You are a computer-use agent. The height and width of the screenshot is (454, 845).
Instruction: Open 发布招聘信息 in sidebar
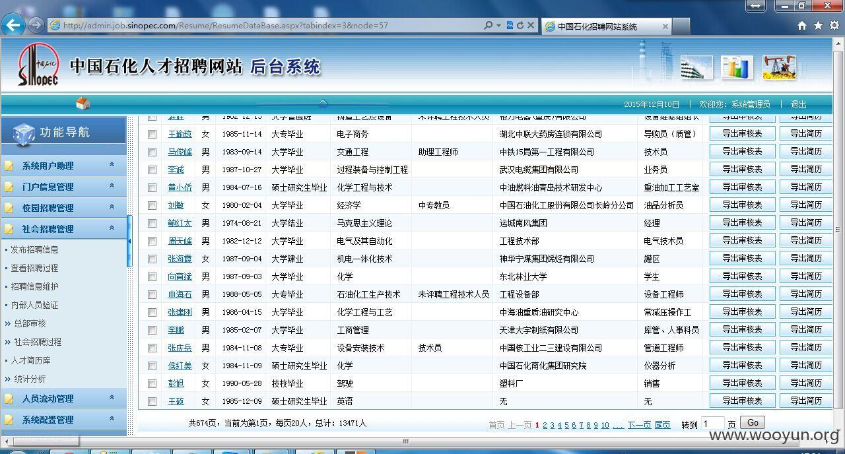34,249
